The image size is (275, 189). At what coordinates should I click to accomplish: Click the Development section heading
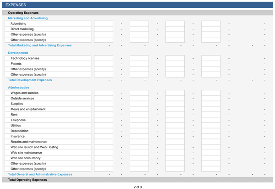[x=18, y=53]
